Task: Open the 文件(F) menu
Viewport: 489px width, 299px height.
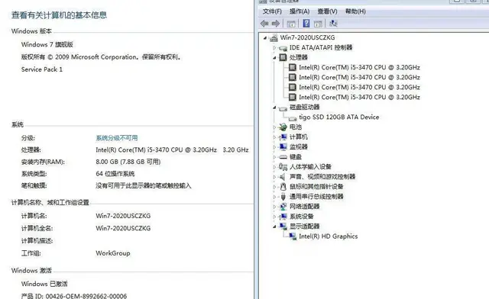Action: 272,11
